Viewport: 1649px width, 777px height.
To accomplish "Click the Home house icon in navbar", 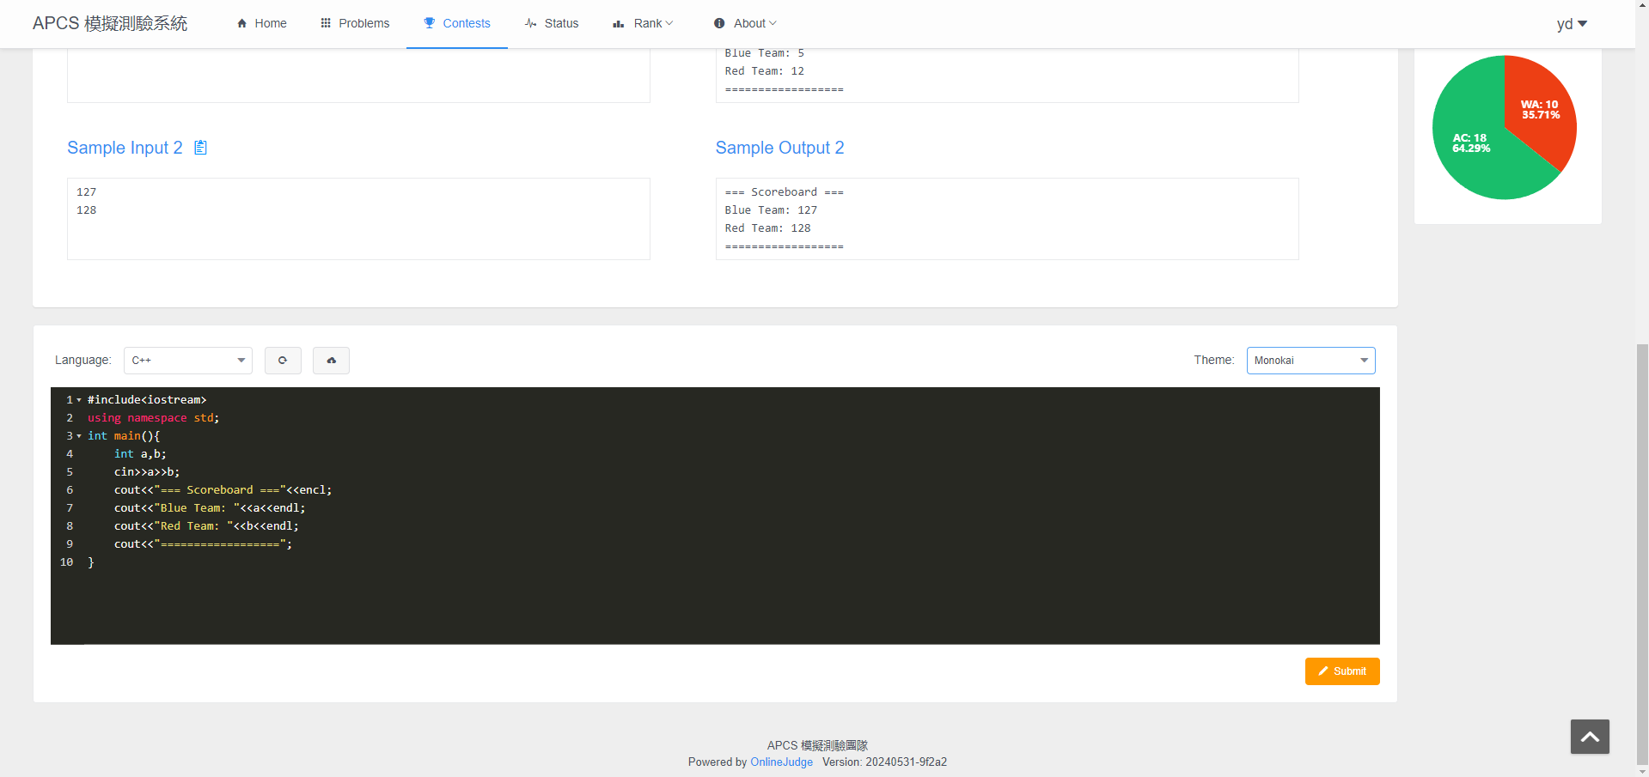I will (242, 23).
